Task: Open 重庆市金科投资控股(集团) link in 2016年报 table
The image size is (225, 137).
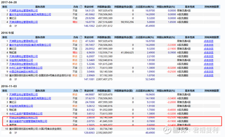Action: pos(30,45)
